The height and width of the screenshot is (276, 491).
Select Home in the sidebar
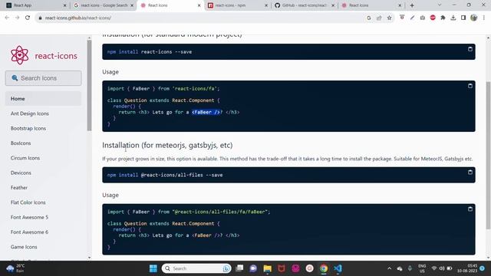(43, 99)
